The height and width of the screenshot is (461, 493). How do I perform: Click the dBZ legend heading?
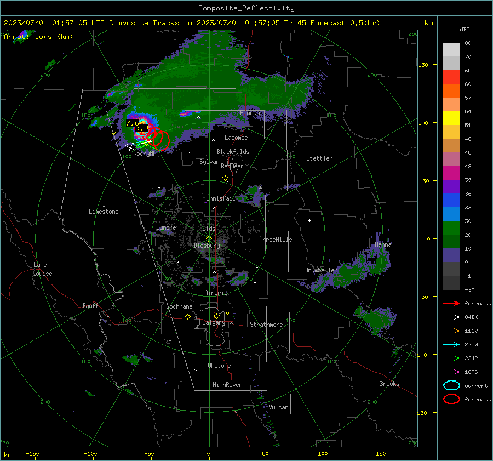(x=465, y=29)
